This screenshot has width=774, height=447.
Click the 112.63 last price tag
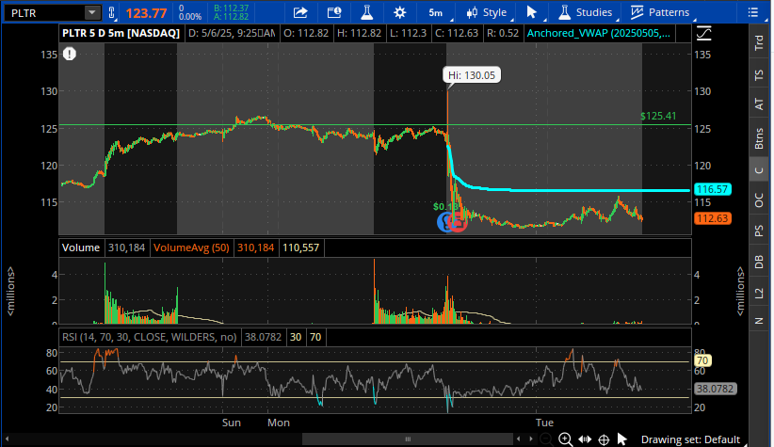pos(712,218)
